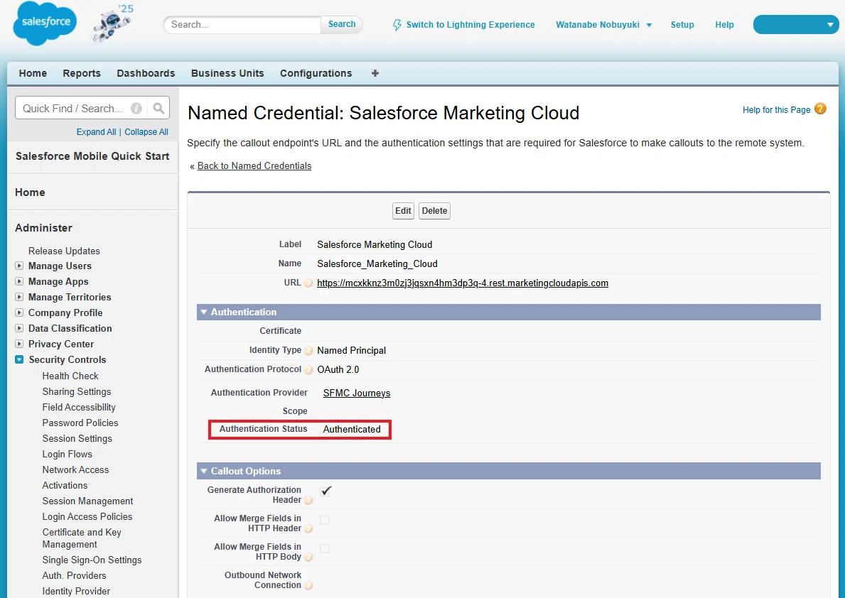This screenshot has height=598, width=845.
Task: Expand the Manage Users tree node
Action: coord(19,266)
